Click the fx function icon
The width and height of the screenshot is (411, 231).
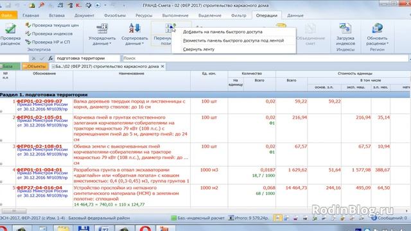[50, 58]
